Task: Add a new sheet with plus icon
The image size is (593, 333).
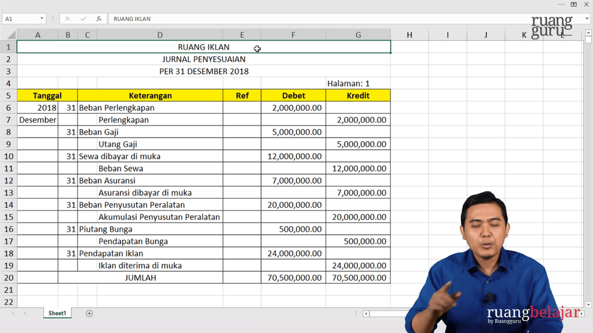Action: click(x=89, y=313)
